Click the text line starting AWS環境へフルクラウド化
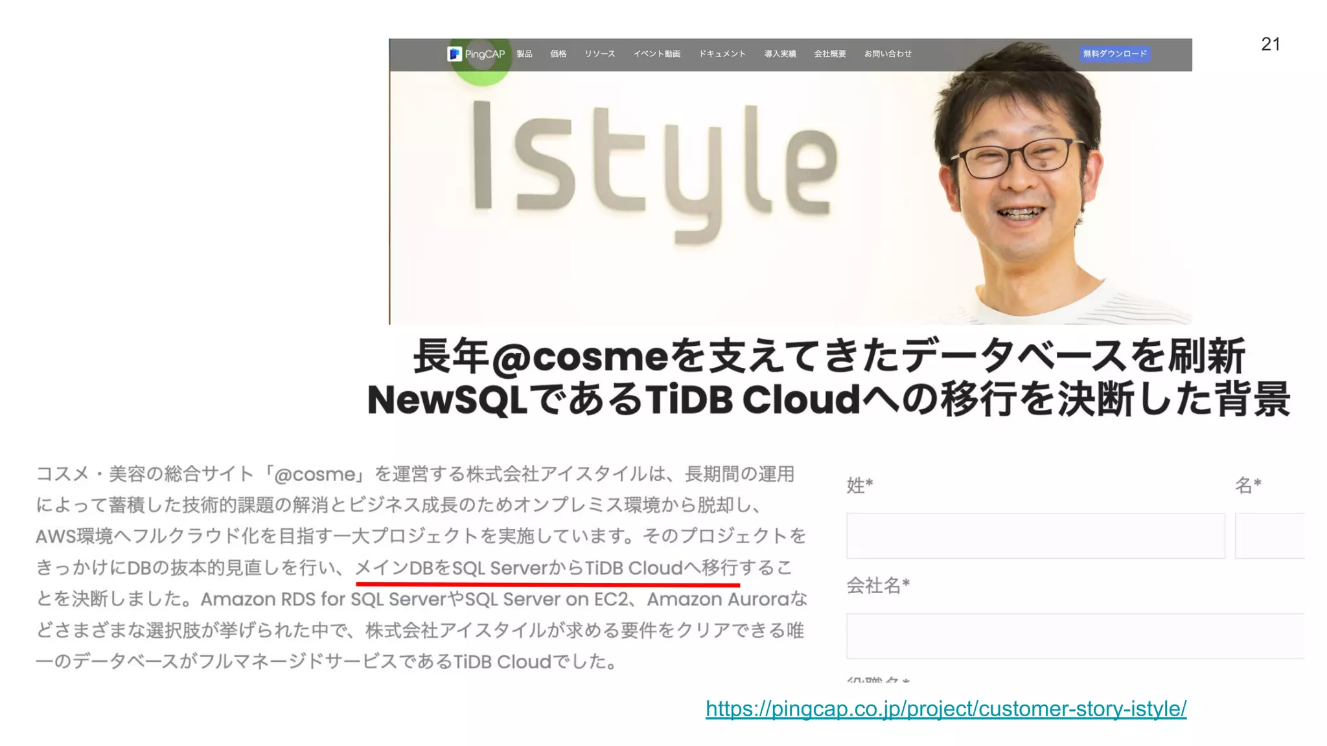The height and width of the screenshot is (746, 1327). click(x=421, y=536)
